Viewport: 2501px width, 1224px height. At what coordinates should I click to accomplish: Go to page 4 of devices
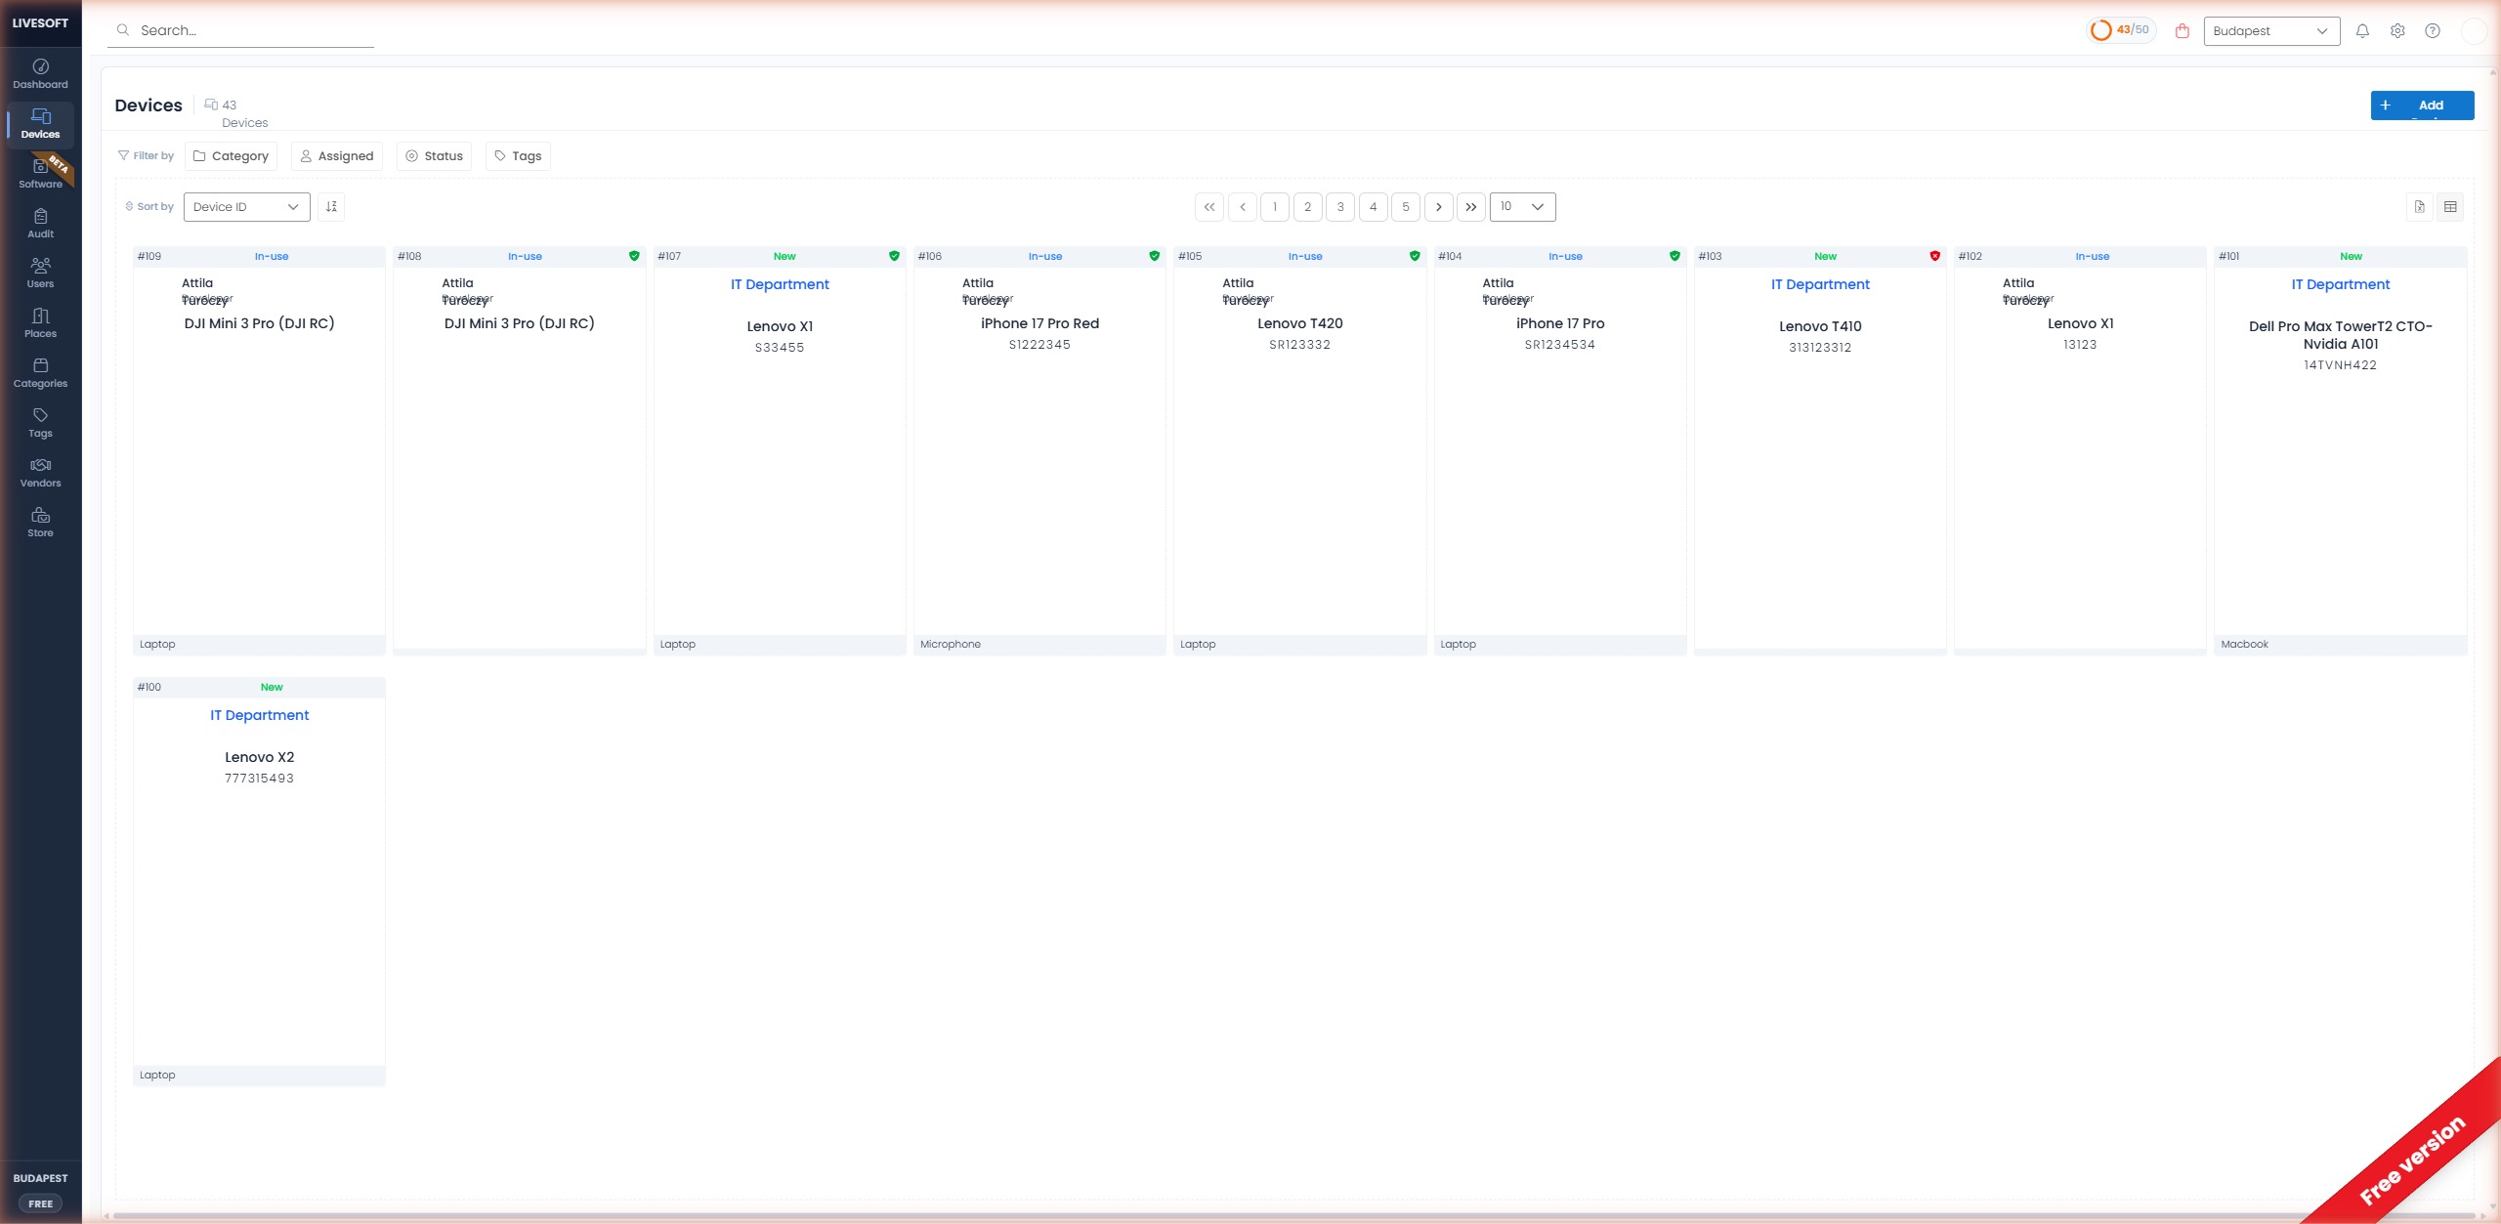pyautogui.click(x=1373, y=206)
